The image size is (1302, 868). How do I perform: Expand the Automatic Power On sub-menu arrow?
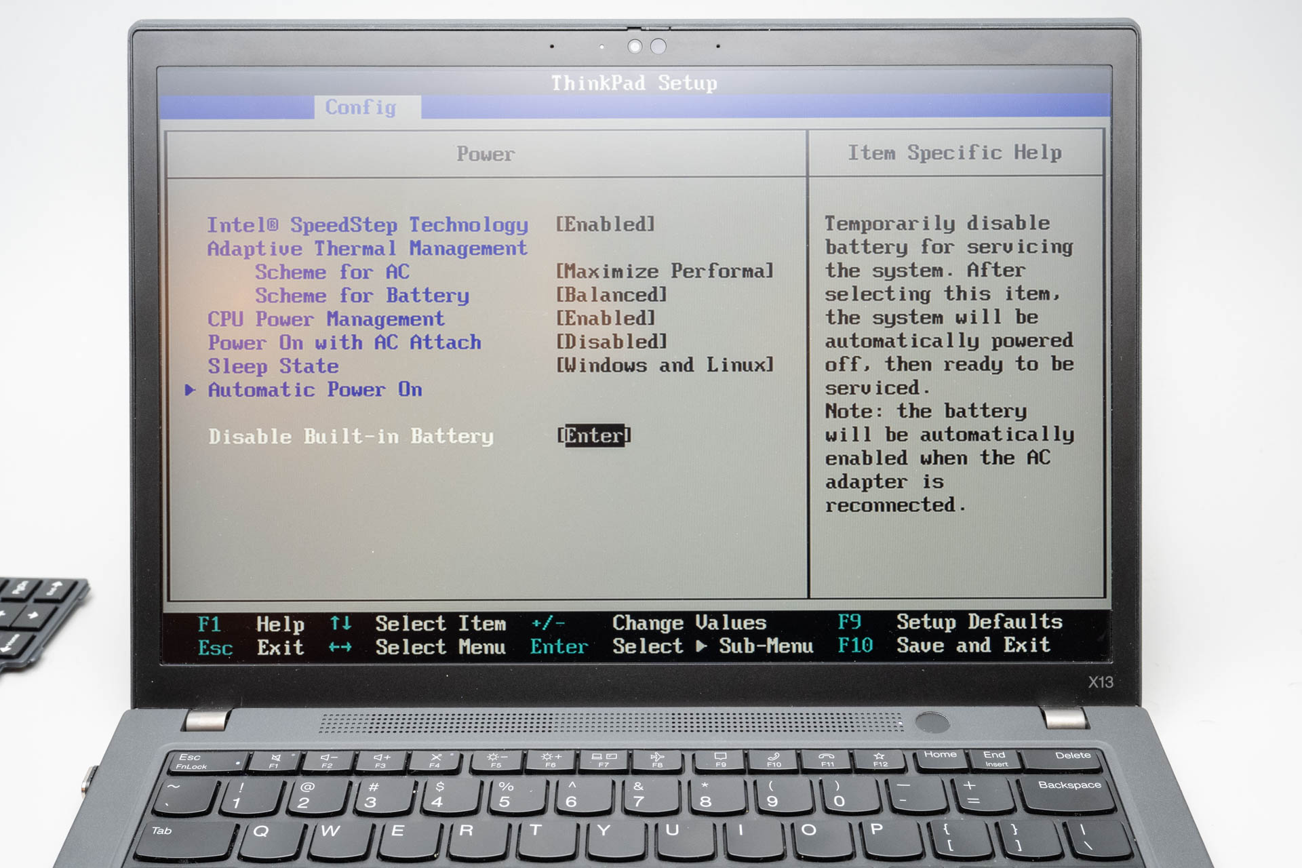(191, 390)
